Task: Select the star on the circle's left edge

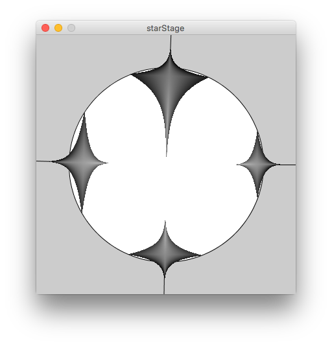Action: tap(82, 162)
